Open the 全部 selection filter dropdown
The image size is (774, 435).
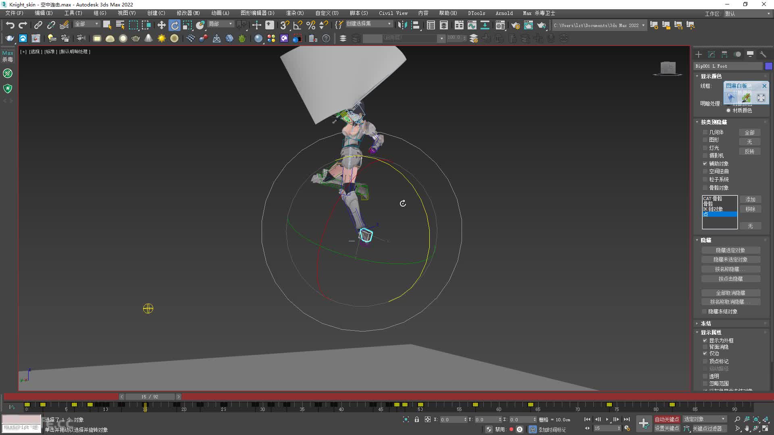(86, 24)
